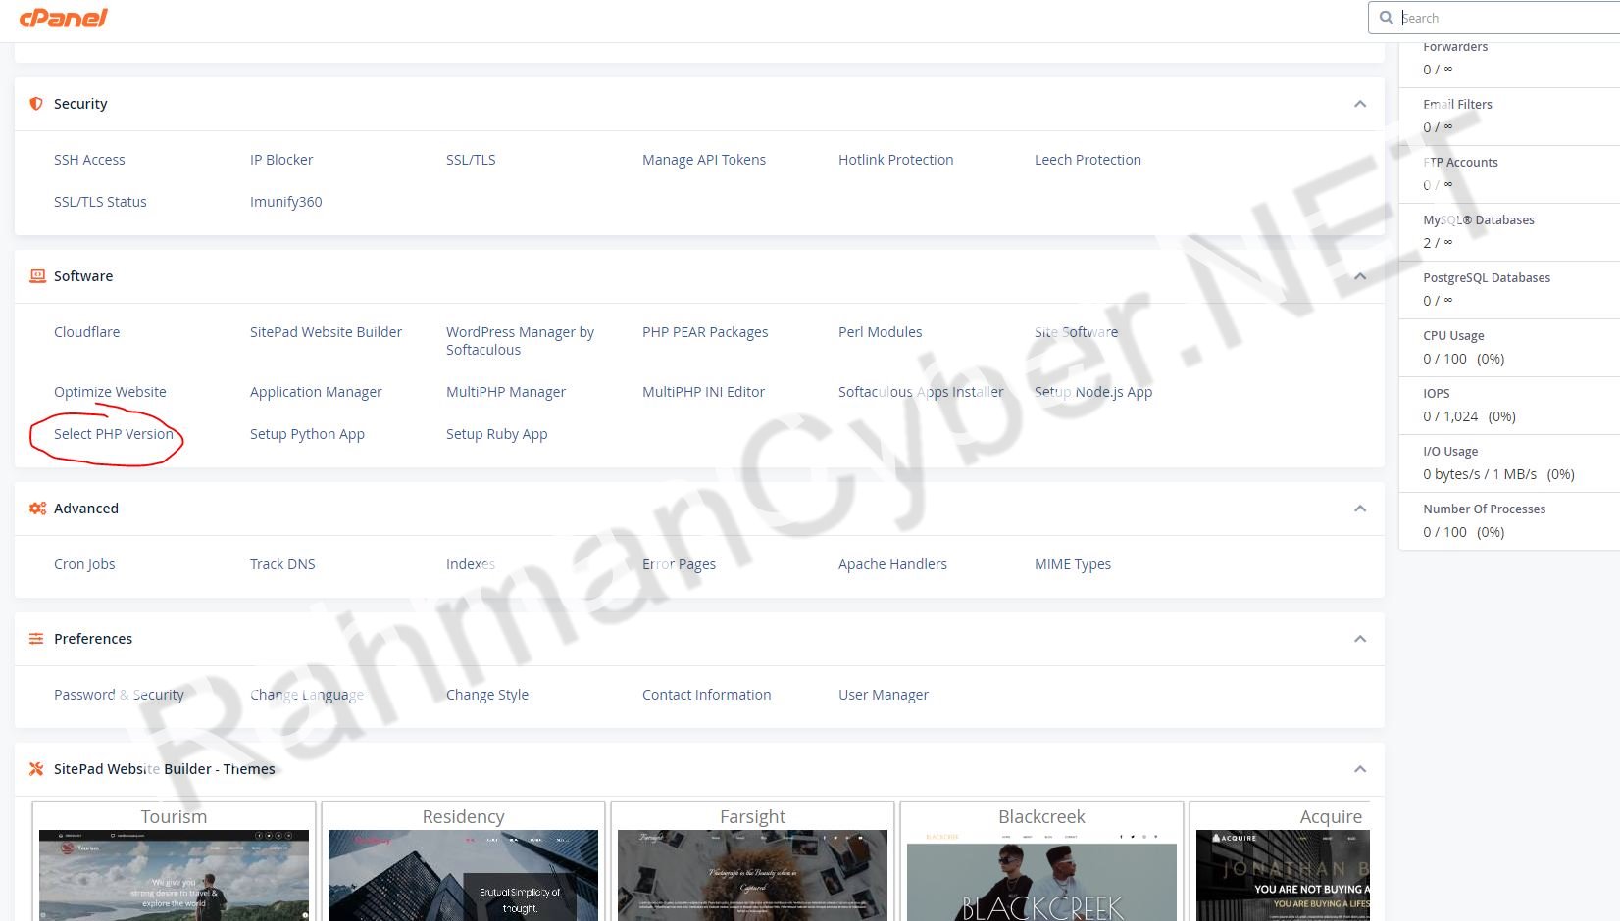This screenshot has height=921, width=1620.
Task: Open Manage API Tokens
Action: (x=704, y=160)
